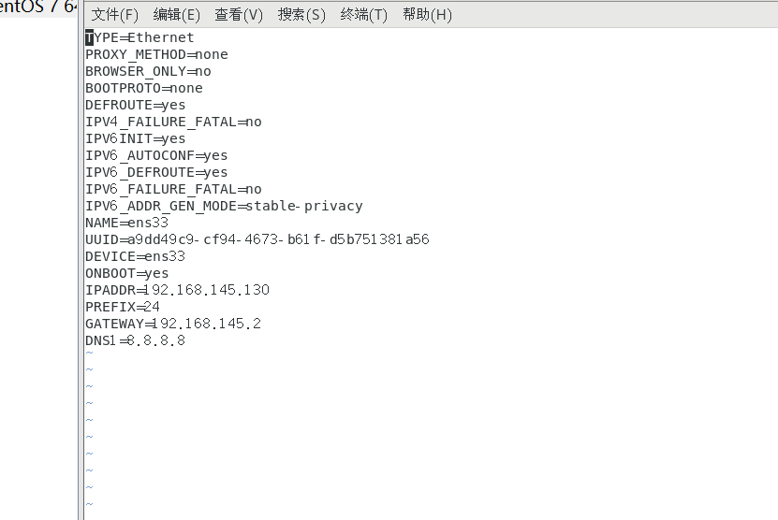778x520 pixels.
Task: Open the 搜索(S) menu
Action: [301, 15]
